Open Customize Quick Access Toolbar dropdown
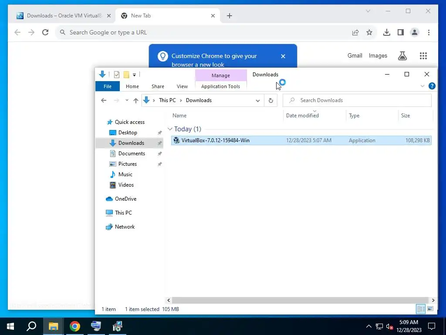This screenshot has height=335, width=446. (134, 75)
